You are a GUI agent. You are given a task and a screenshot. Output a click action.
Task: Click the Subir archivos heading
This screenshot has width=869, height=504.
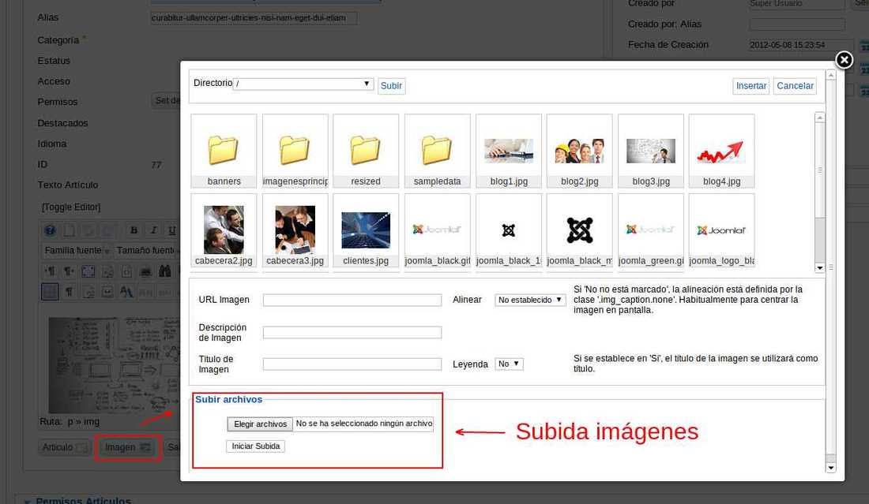coord(228,399)
